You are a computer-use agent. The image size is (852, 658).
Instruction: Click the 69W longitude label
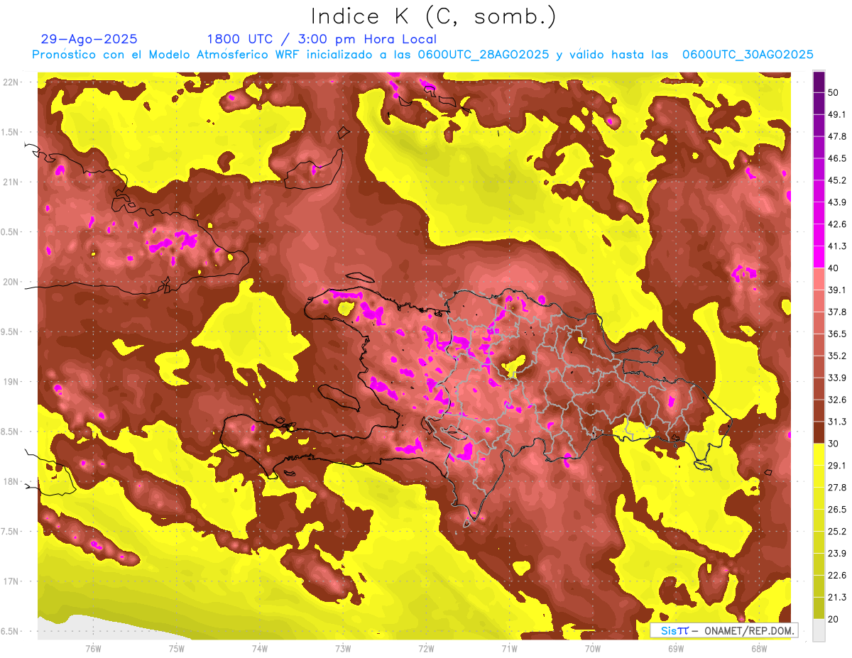coord(676,648)
